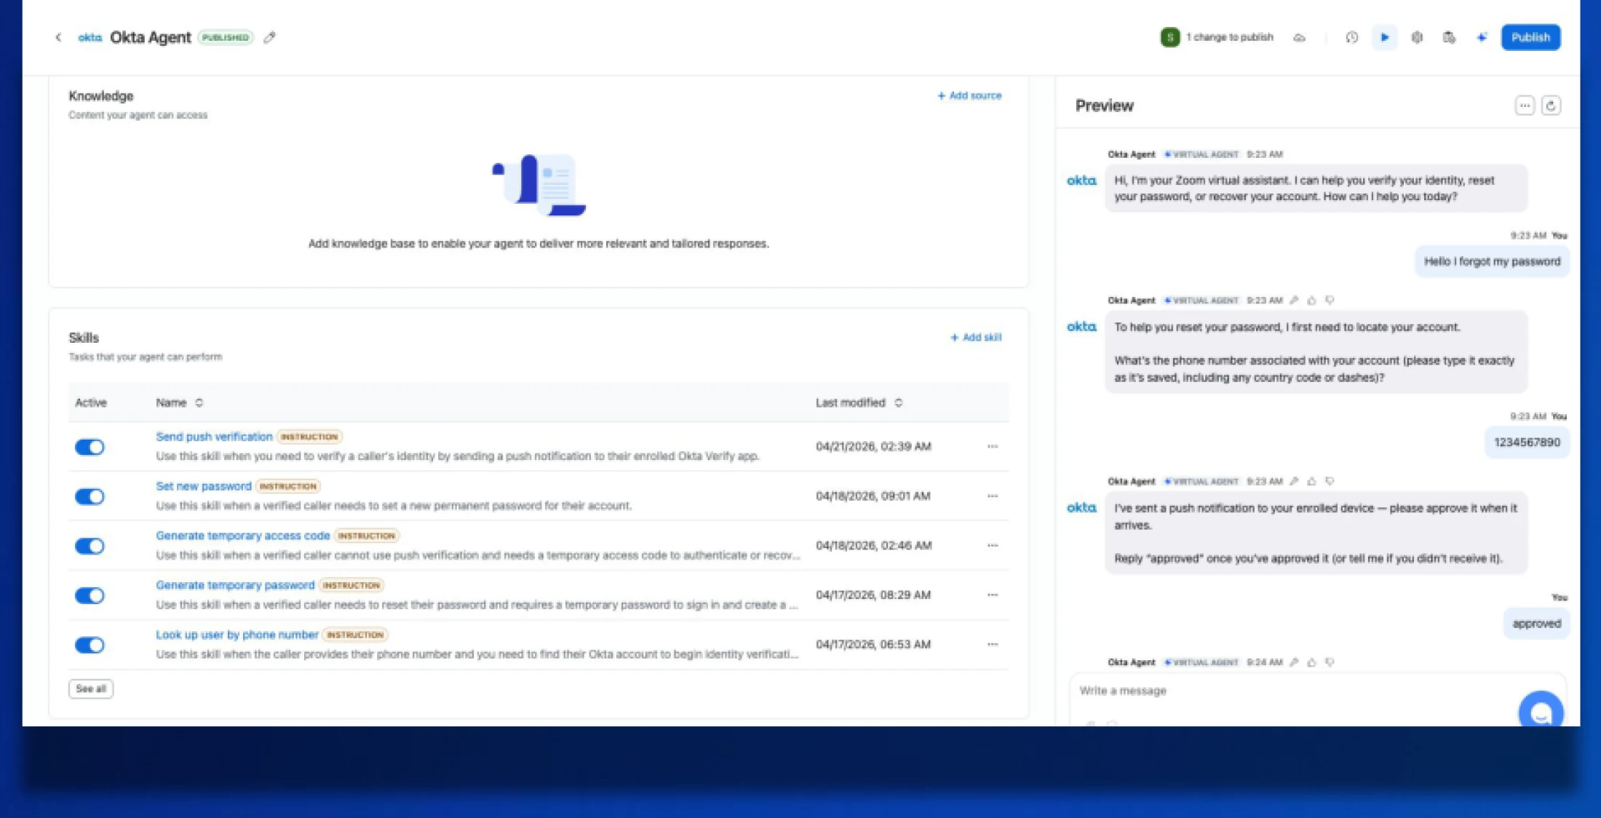The height and width of the screenshot is (818, 1601).
Task: Click Add skill in Skills section
Action: tap(976, 337)
